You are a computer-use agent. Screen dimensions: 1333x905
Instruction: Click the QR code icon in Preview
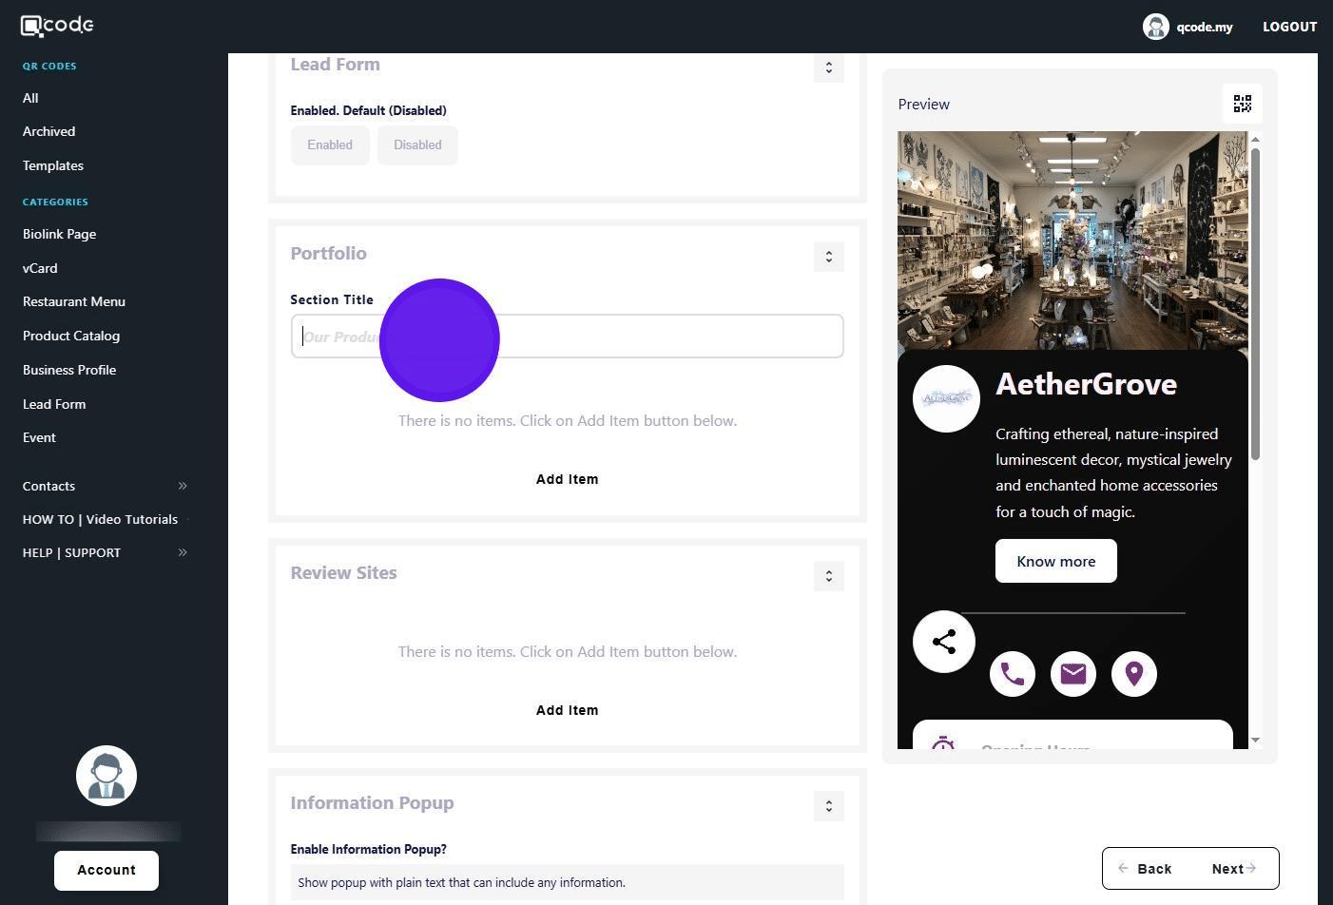pyautogui.click(x=1242, y=104)
